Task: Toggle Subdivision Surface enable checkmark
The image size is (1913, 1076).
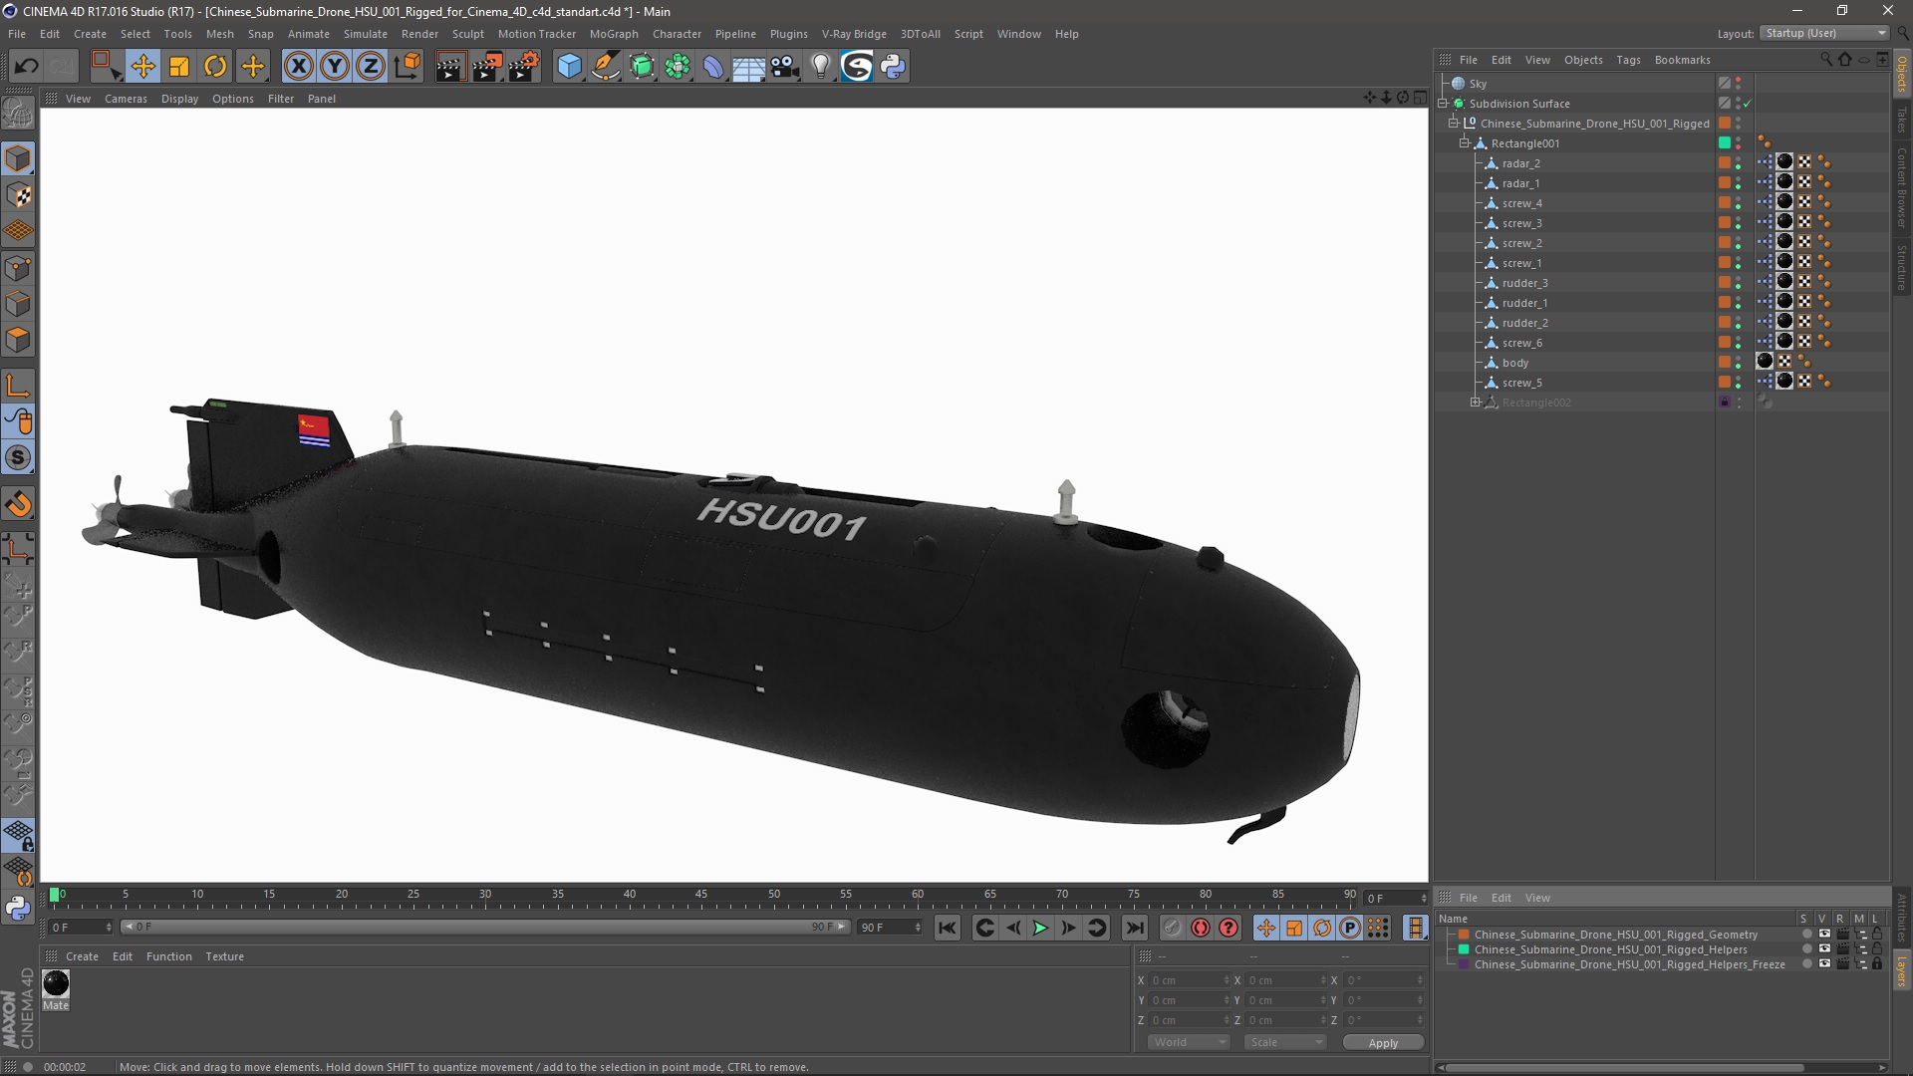Action: coord(1747,104)
